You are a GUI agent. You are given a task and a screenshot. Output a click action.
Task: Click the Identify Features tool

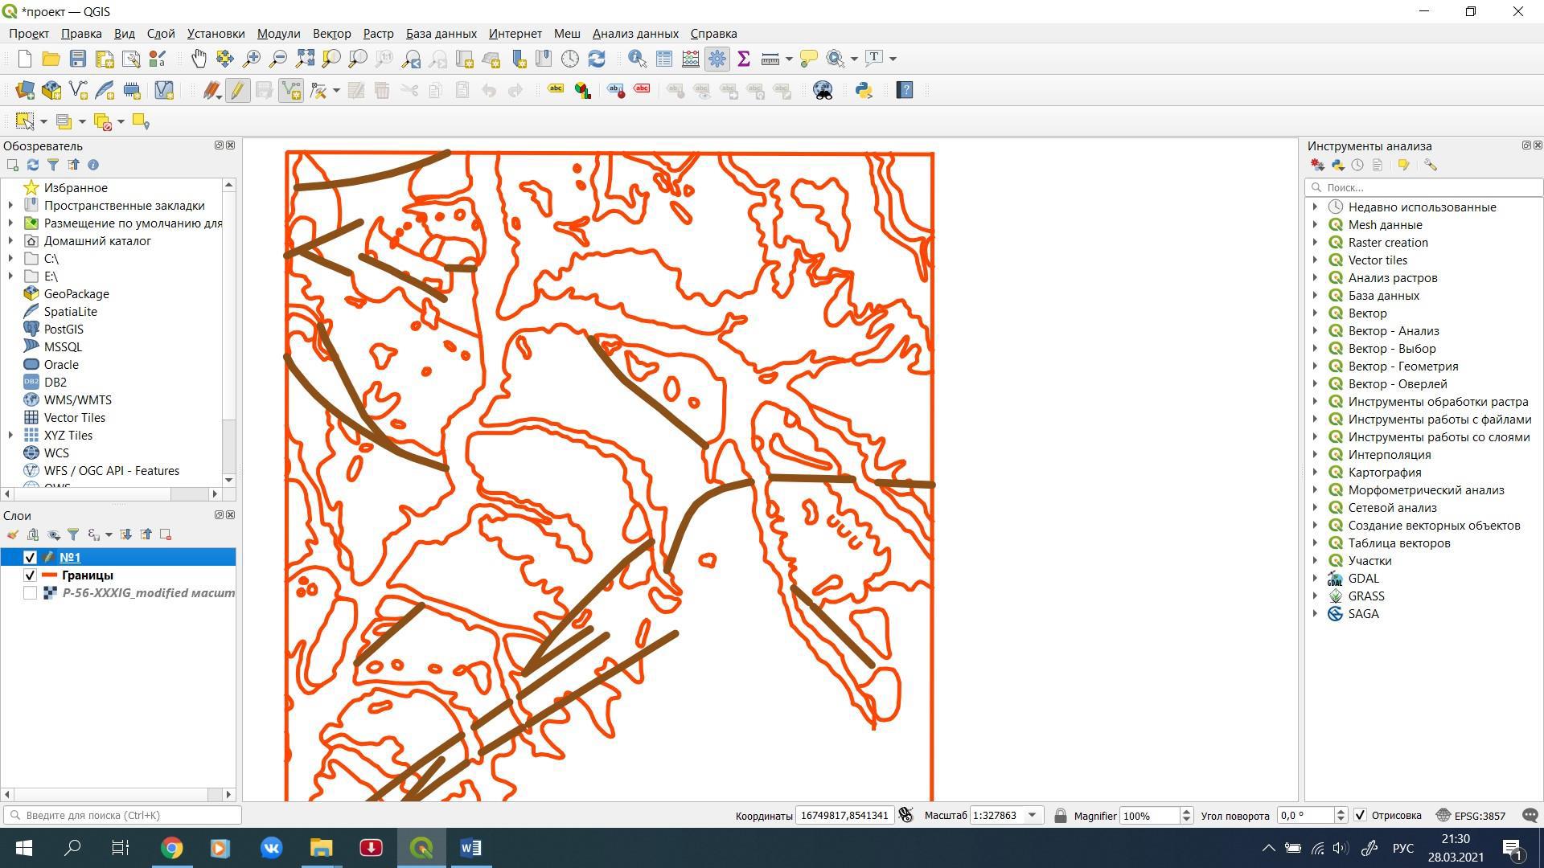coord(637,58)
